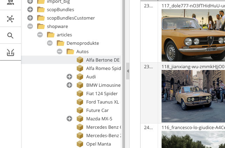Click the Audi object cube icon

click(80, 77)
